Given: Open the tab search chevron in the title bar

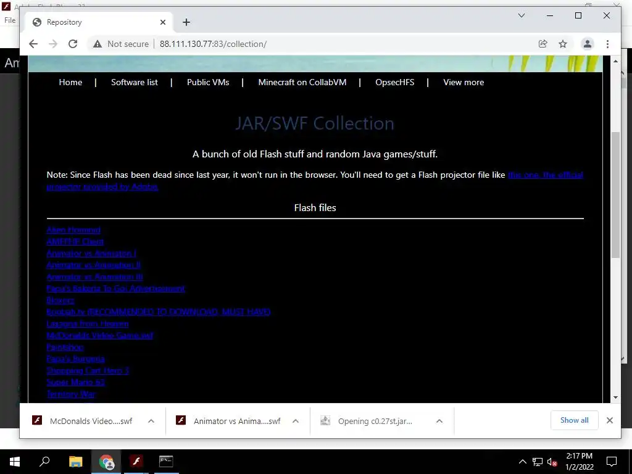Looking at the screenshot, I should (521, 15).
